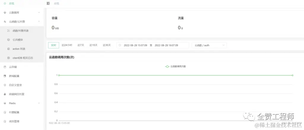Click the 0 B traffic value
Image resolution: width=304 pixels, height=130 pixels.
180,28
